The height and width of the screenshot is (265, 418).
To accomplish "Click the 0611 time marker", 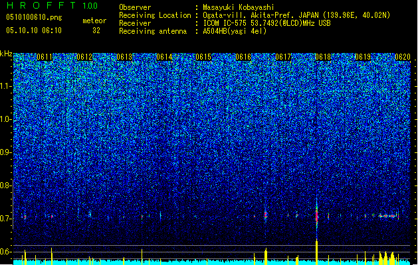I will [45, 57].
